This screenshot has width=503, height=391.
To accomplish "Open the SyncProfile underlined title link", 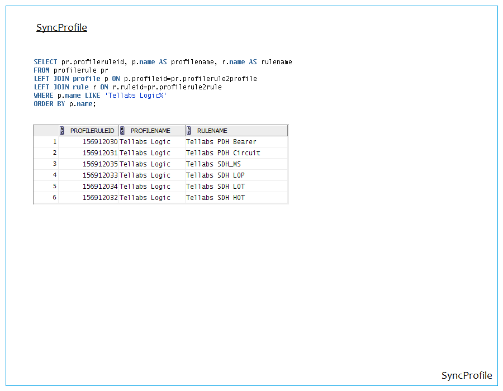I will tap(61, 27).
